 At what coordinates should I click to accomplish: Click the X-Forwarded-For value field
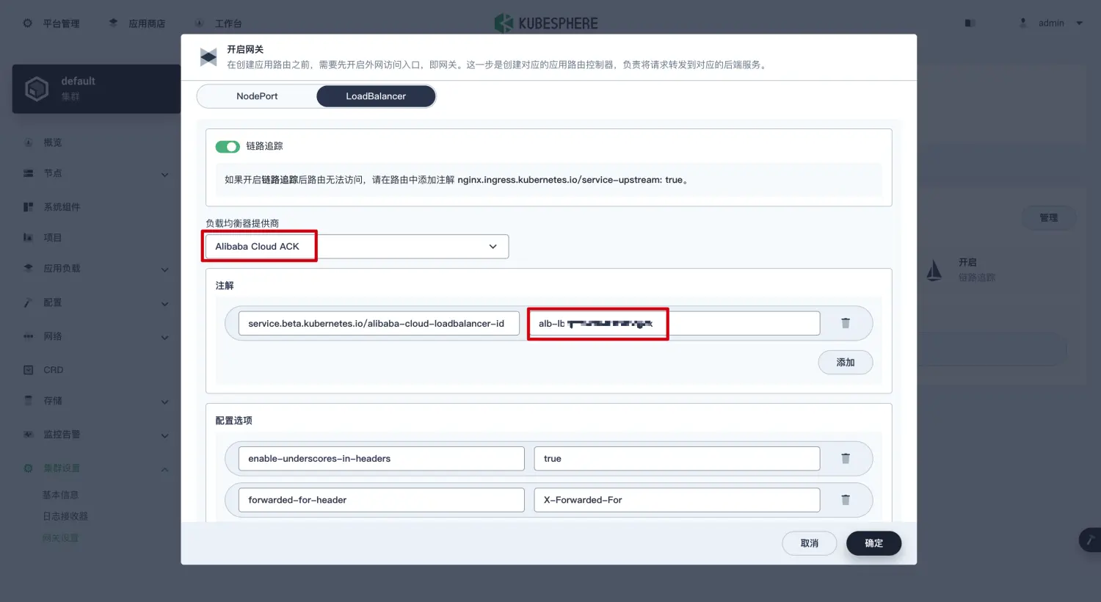coord(677,500)
